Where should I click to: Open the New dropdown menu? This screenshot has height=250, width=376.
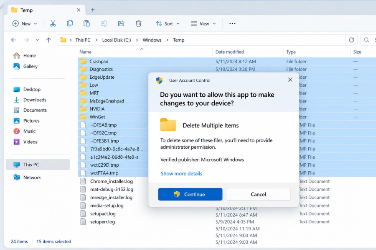click(x=25, y=23)
